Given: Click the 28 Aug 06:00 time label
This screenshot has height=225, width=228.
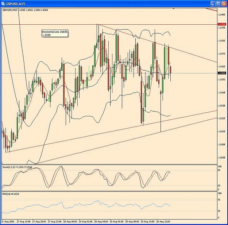Looking at the screenshot, I should coord(117,221).
